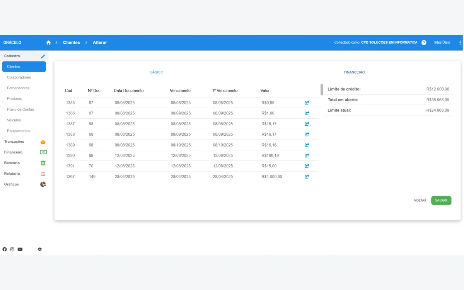Select Fornecedores in the sidebar

18,88
